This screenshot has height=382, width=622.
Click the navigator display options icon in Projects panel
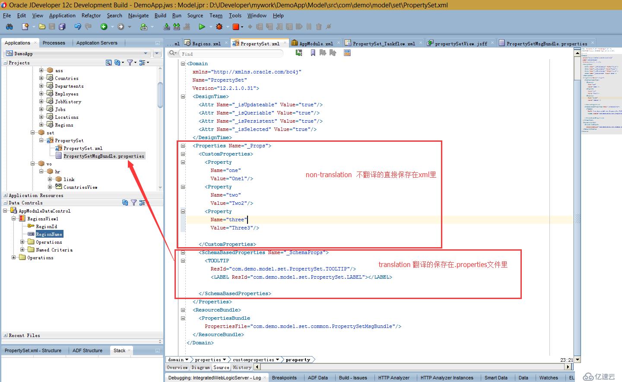pyautogui.click(x=142, y=63)
